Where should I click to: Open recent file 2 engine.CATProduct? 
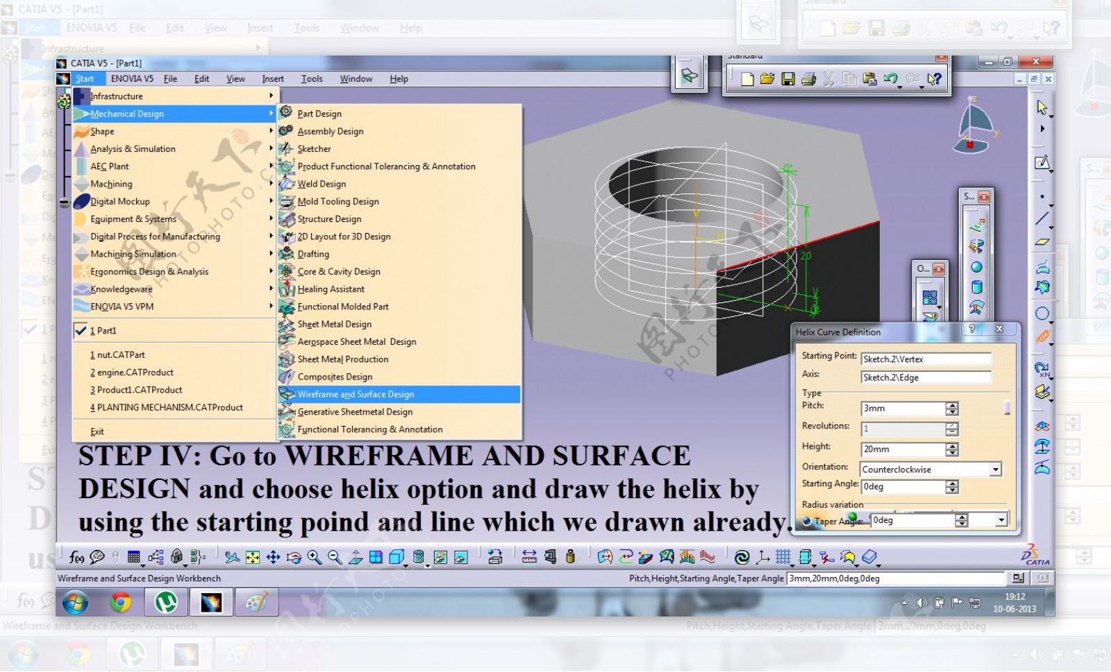(132, 372)
